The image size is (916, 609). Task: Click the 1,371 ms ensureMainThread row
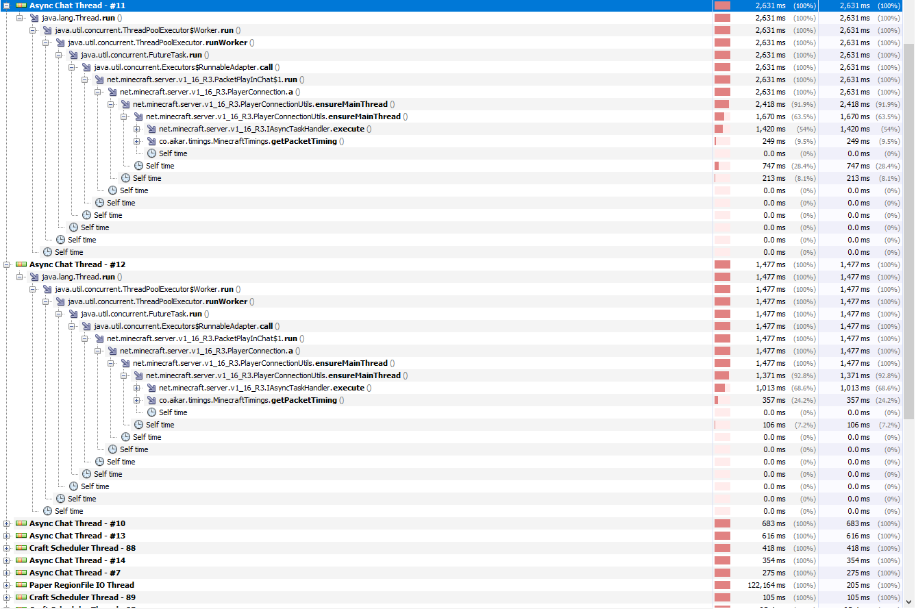(451, 375)
